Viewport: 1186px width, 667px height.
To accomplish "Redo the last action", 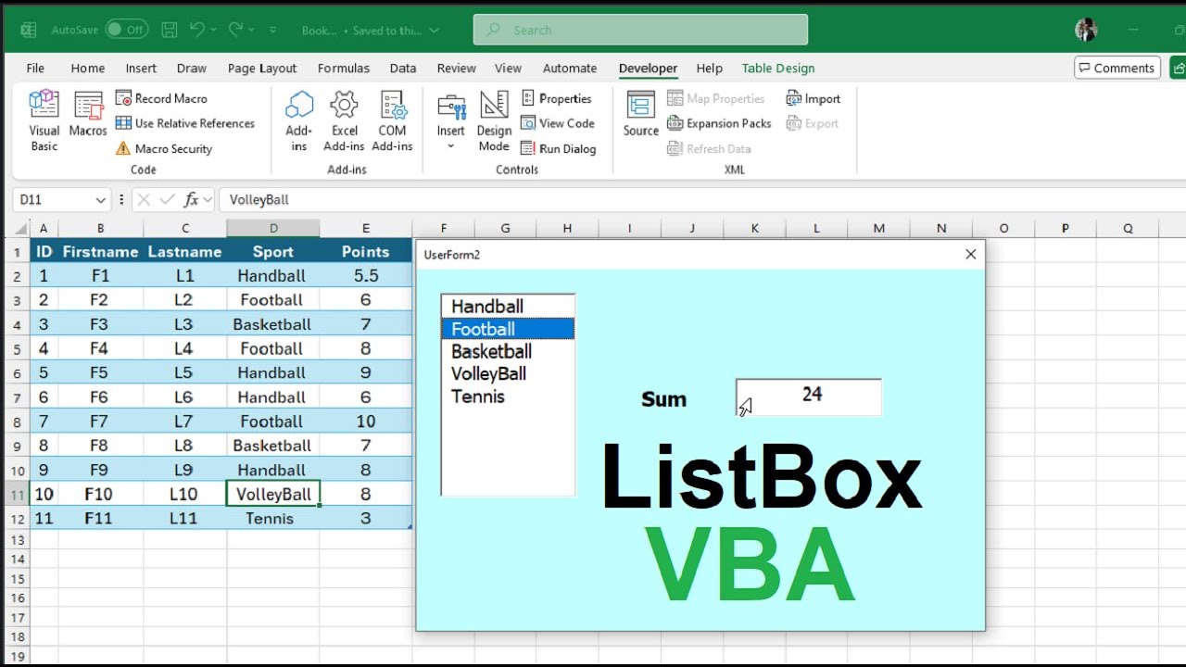I will point(235,30).
